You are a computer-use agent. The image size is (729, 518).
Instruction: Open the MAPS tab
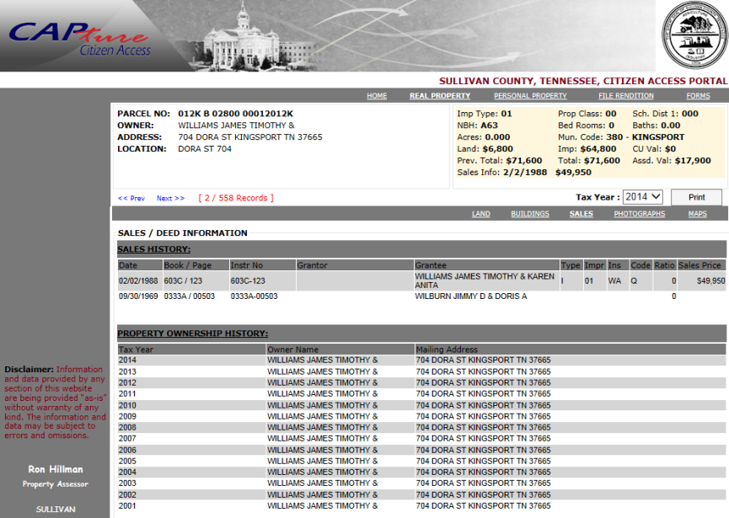click(697, 214)
